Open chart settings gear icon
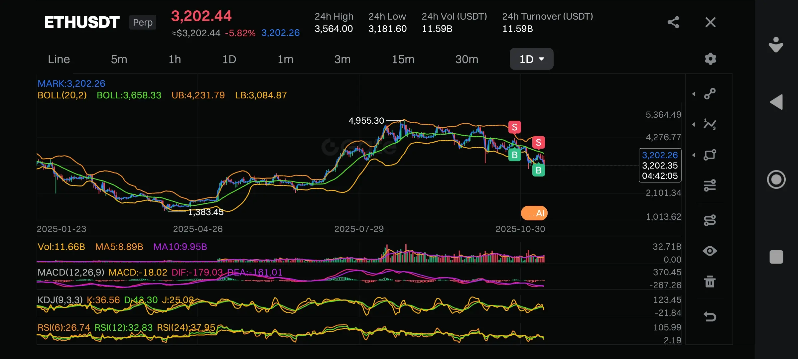798x359 pixels. pos(710,59)
